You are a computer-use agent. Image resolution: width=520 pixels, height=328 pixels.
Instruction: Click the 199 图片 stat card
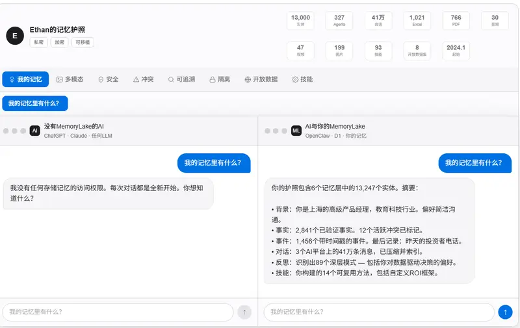(339, 51)
